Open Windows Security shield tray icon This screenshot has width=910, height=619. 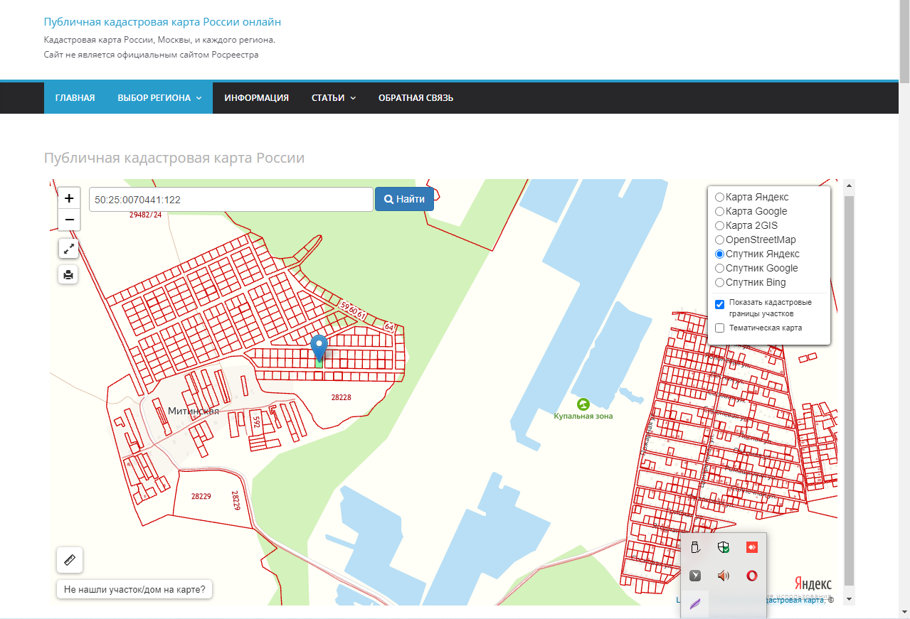tap(724, 547)
